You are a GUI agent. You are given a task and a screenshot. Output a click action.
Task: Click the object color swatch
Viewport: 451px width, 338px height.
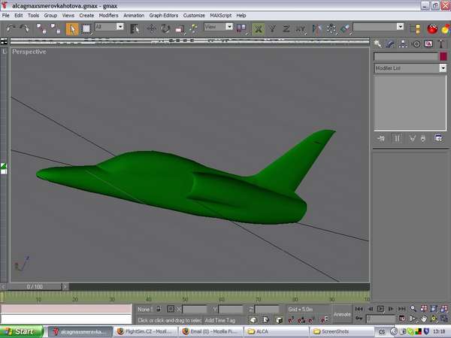tap(443, 56)
